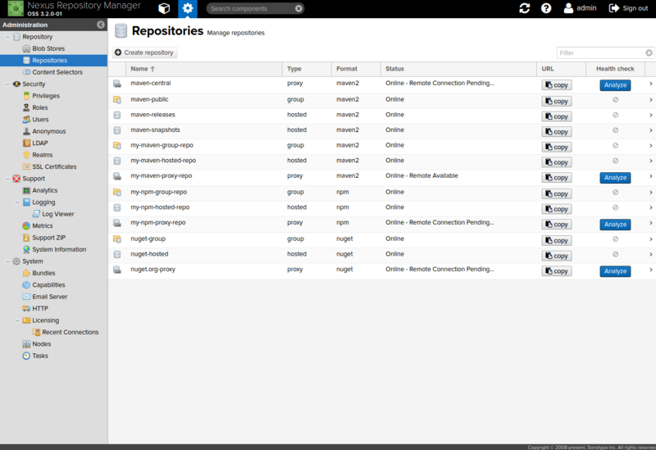Collapse the System tree node

click(7, 261)
